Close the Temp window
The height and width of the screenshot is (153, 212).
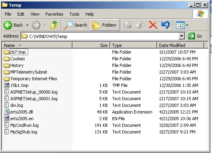click(x=205, y=5)
